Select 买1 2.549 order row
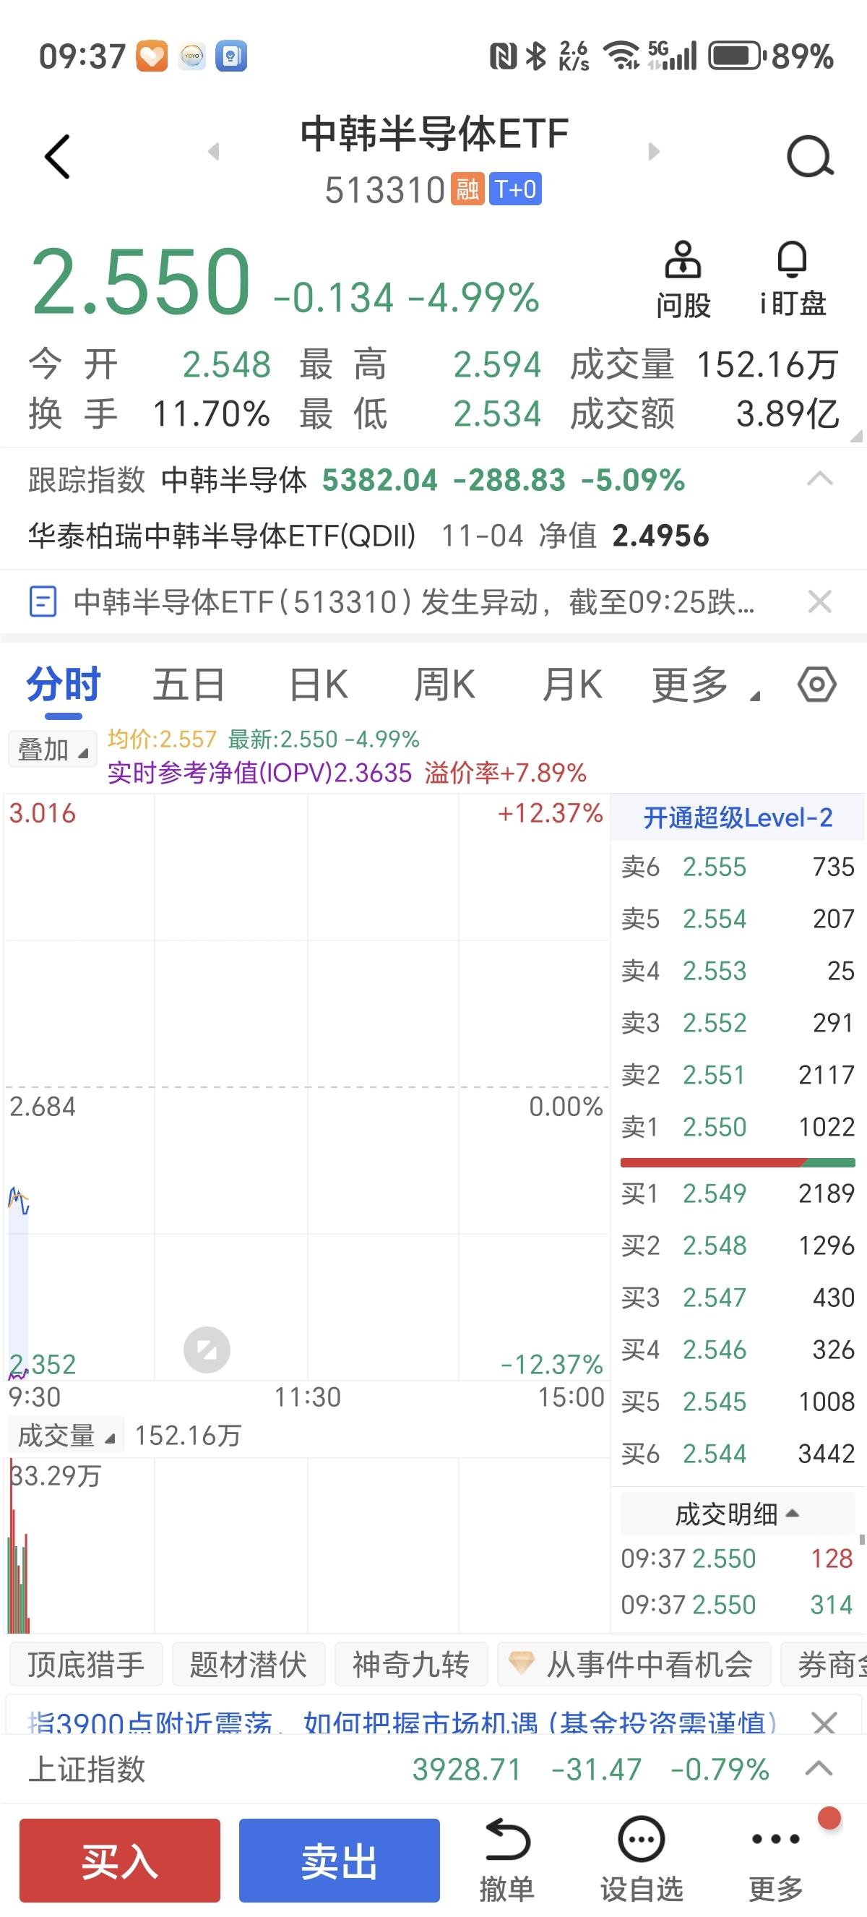The height and width of the screenshot is (1917, 867). point(738,1193)
